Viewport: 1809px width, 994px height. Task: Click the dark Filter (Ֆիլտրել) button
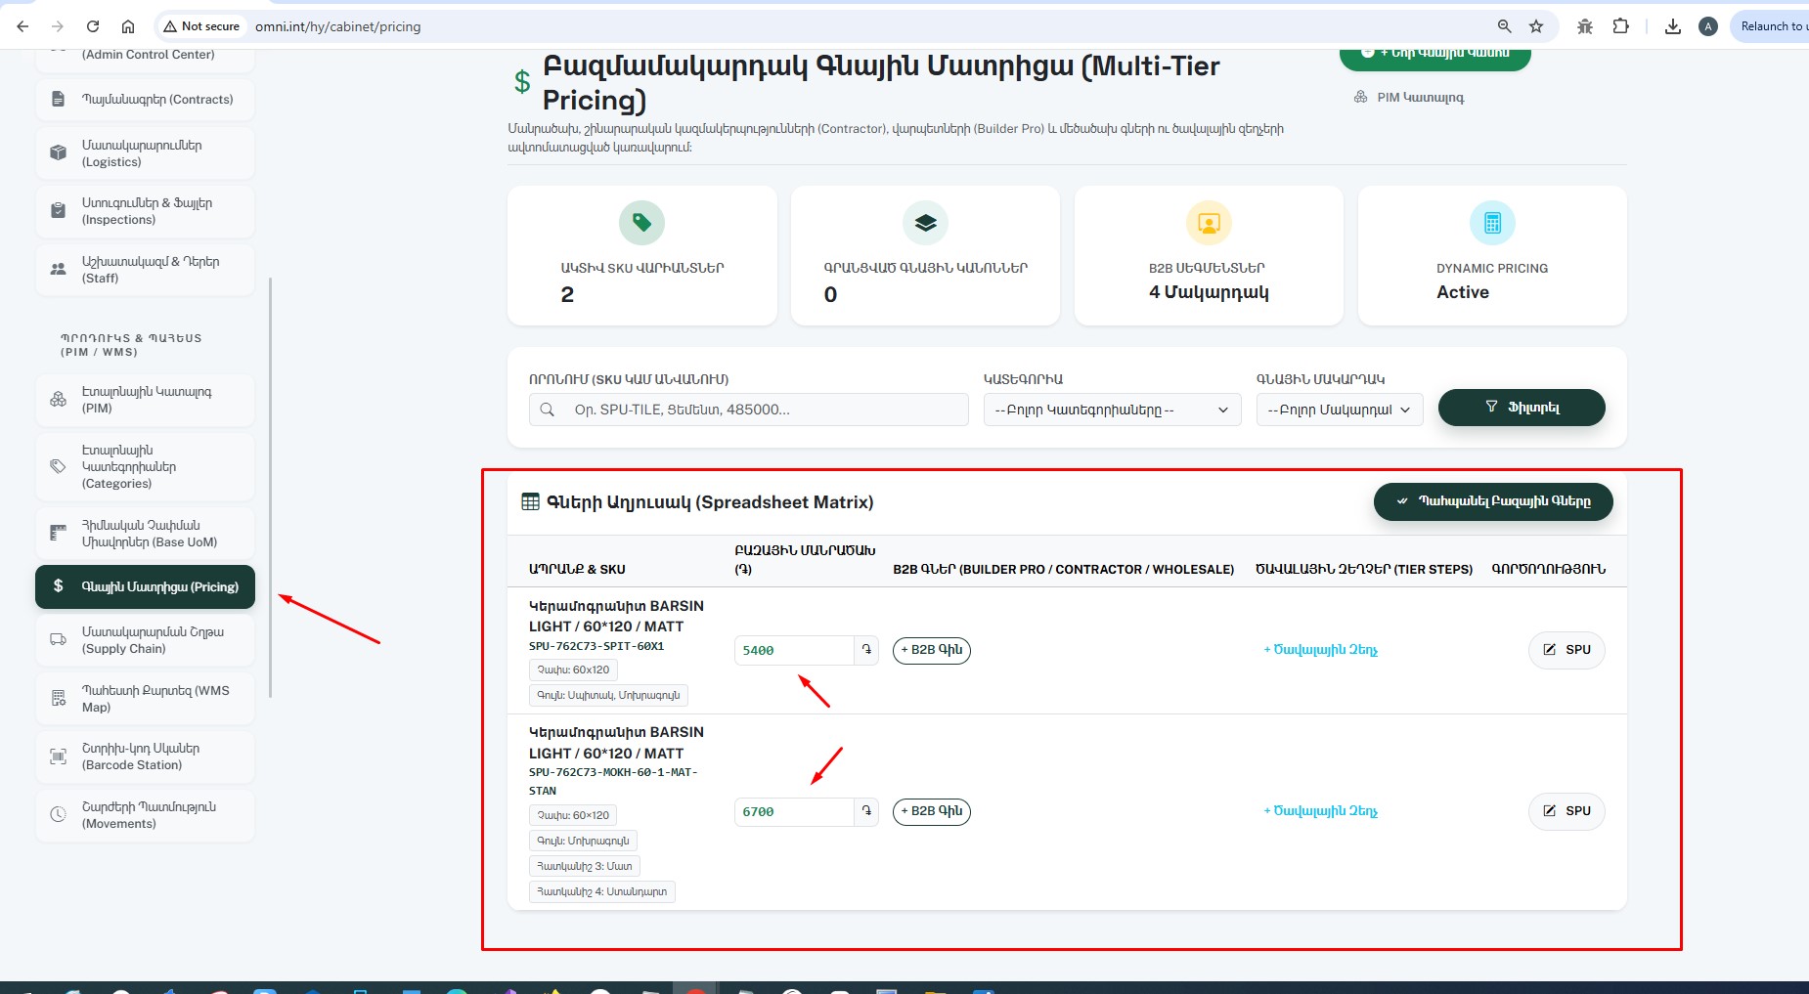click(1522, 408)
